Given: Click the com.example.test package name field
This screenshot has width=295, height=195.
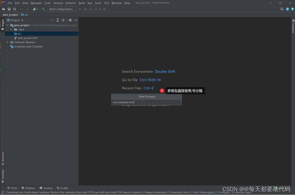Looking at the screenshot, I should 123,102.
